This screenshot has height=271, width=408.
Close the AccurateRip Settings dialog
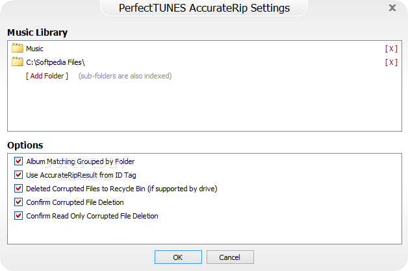pos(392,8)
